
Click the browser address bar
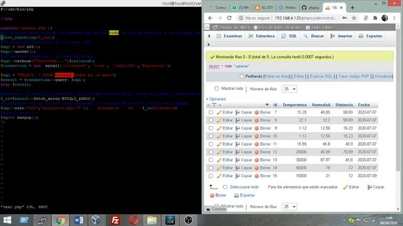[305, 18]
